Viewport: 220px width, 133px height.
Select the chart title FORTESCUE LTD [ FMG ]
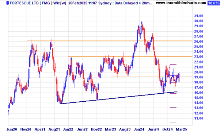[x=31, y=3]
